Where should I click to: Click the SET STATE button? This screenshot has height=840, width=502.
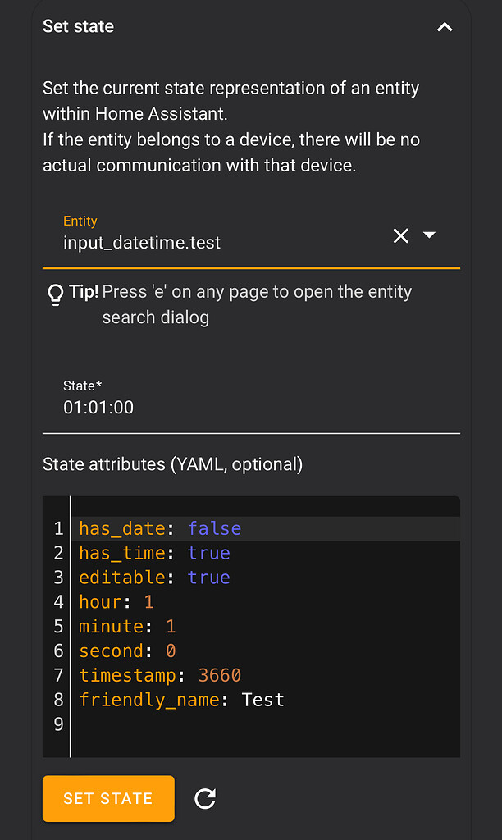point(108,798)
